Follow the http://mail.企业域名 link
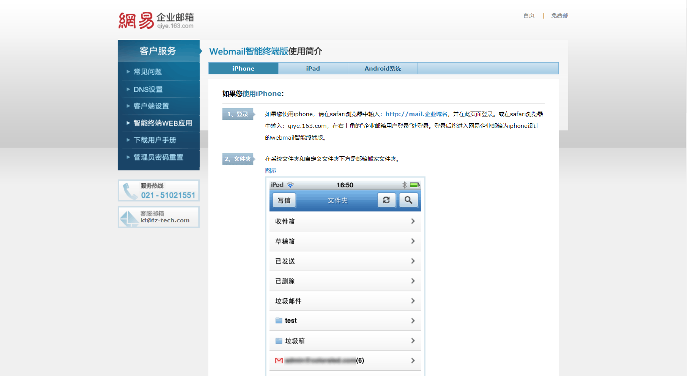 click(x=416, y=114)
